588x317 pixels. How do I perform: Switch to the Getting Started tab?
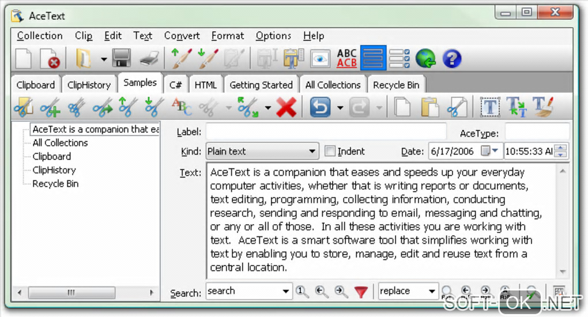coord(261,85)
